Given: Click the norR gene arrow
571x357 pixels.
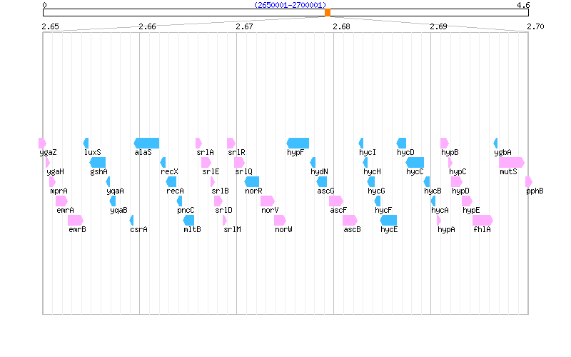Looking at the screenshot, I should click(x=252, y=181).
